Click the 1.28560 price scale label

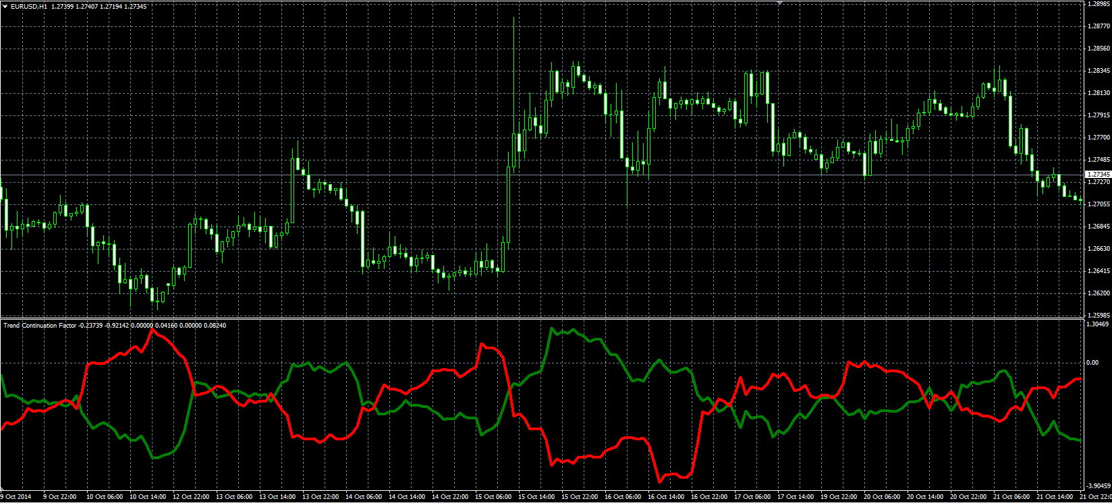click(1099, 49)
